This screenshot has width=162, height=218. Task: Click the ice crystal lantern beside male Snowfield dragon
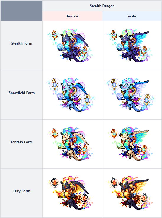coord(114,84)
